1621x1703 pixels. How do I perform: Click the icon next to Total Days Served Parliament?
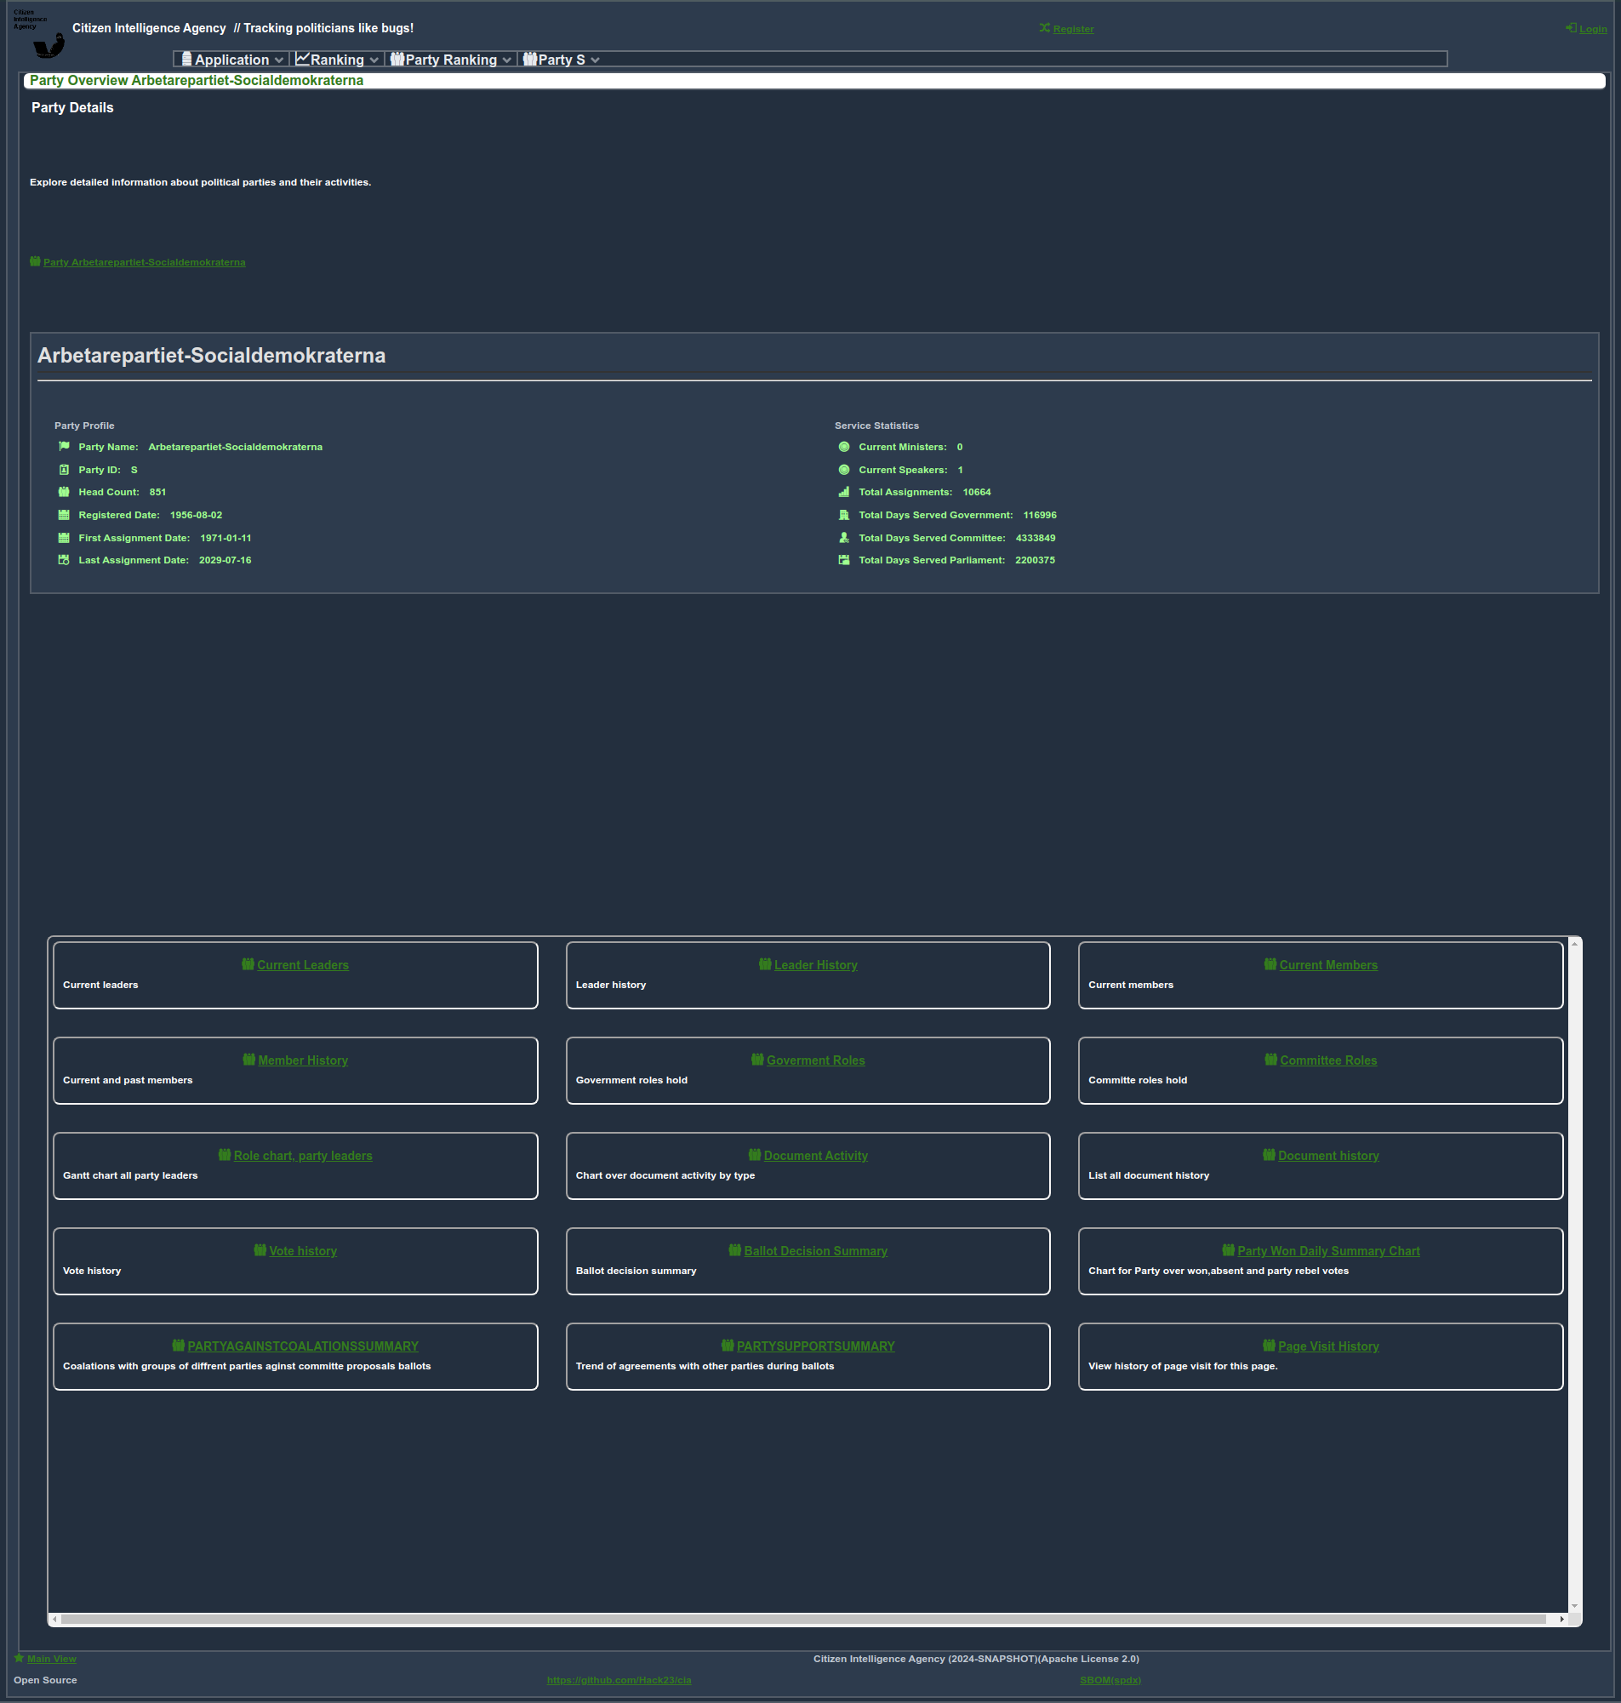tap(844, 561)
